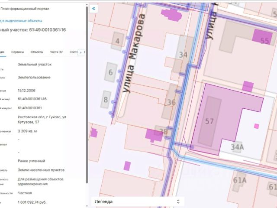Click the value Землепользование
277x208 pixels.
34,77
